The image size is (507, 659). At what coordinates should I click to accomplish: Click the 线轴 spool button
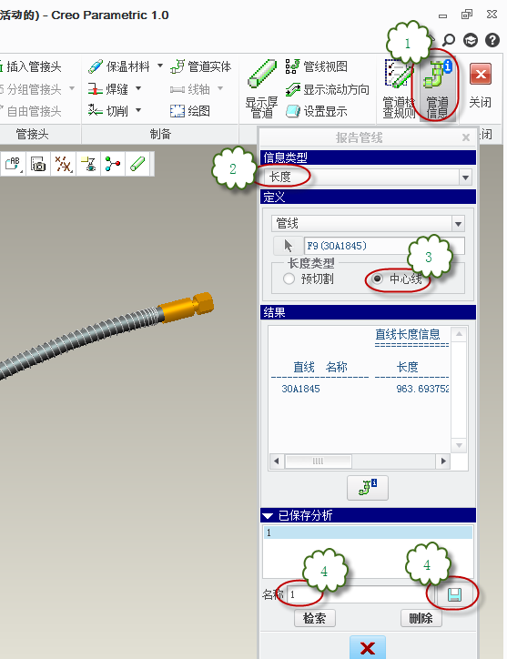pyautogui.click(x=190, y=89)
